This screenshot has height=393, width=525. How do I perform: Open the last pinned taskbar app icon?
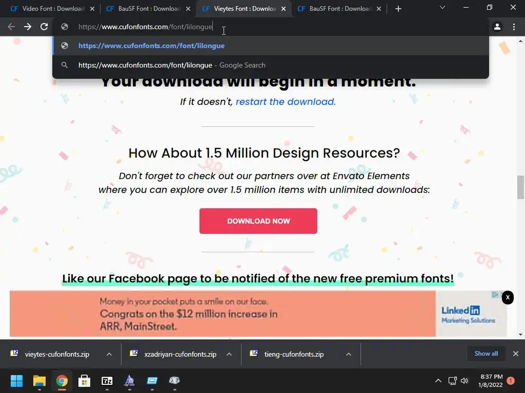click(x=174, y=381)
